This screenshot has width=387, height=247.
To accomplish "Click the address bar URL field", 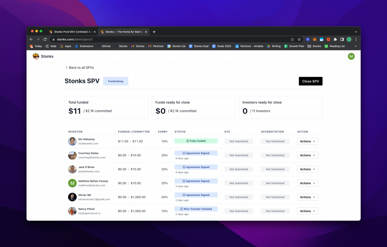I will click(x=171, y=40).
